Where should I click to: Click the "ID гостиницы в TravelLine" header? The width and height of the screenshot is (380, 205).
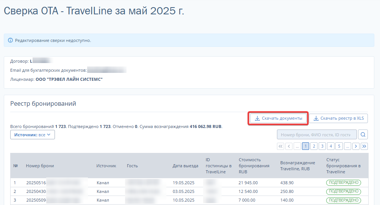click(x=219, y=166)
